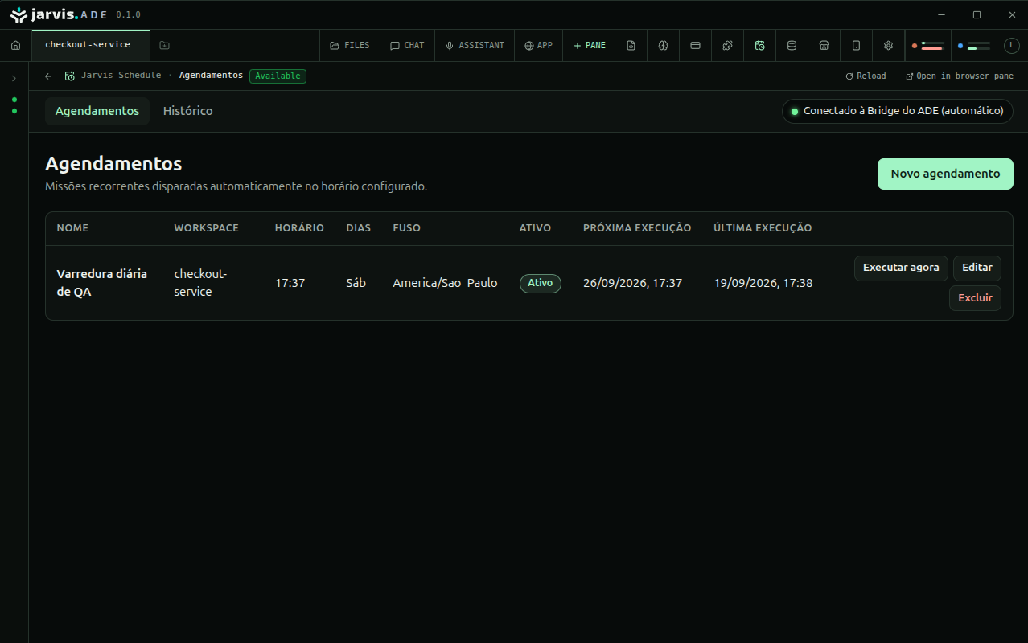The width and height of the screenshot is (1028, 643).
Task: Open the FILES panel
Action: tap(350, 46)
